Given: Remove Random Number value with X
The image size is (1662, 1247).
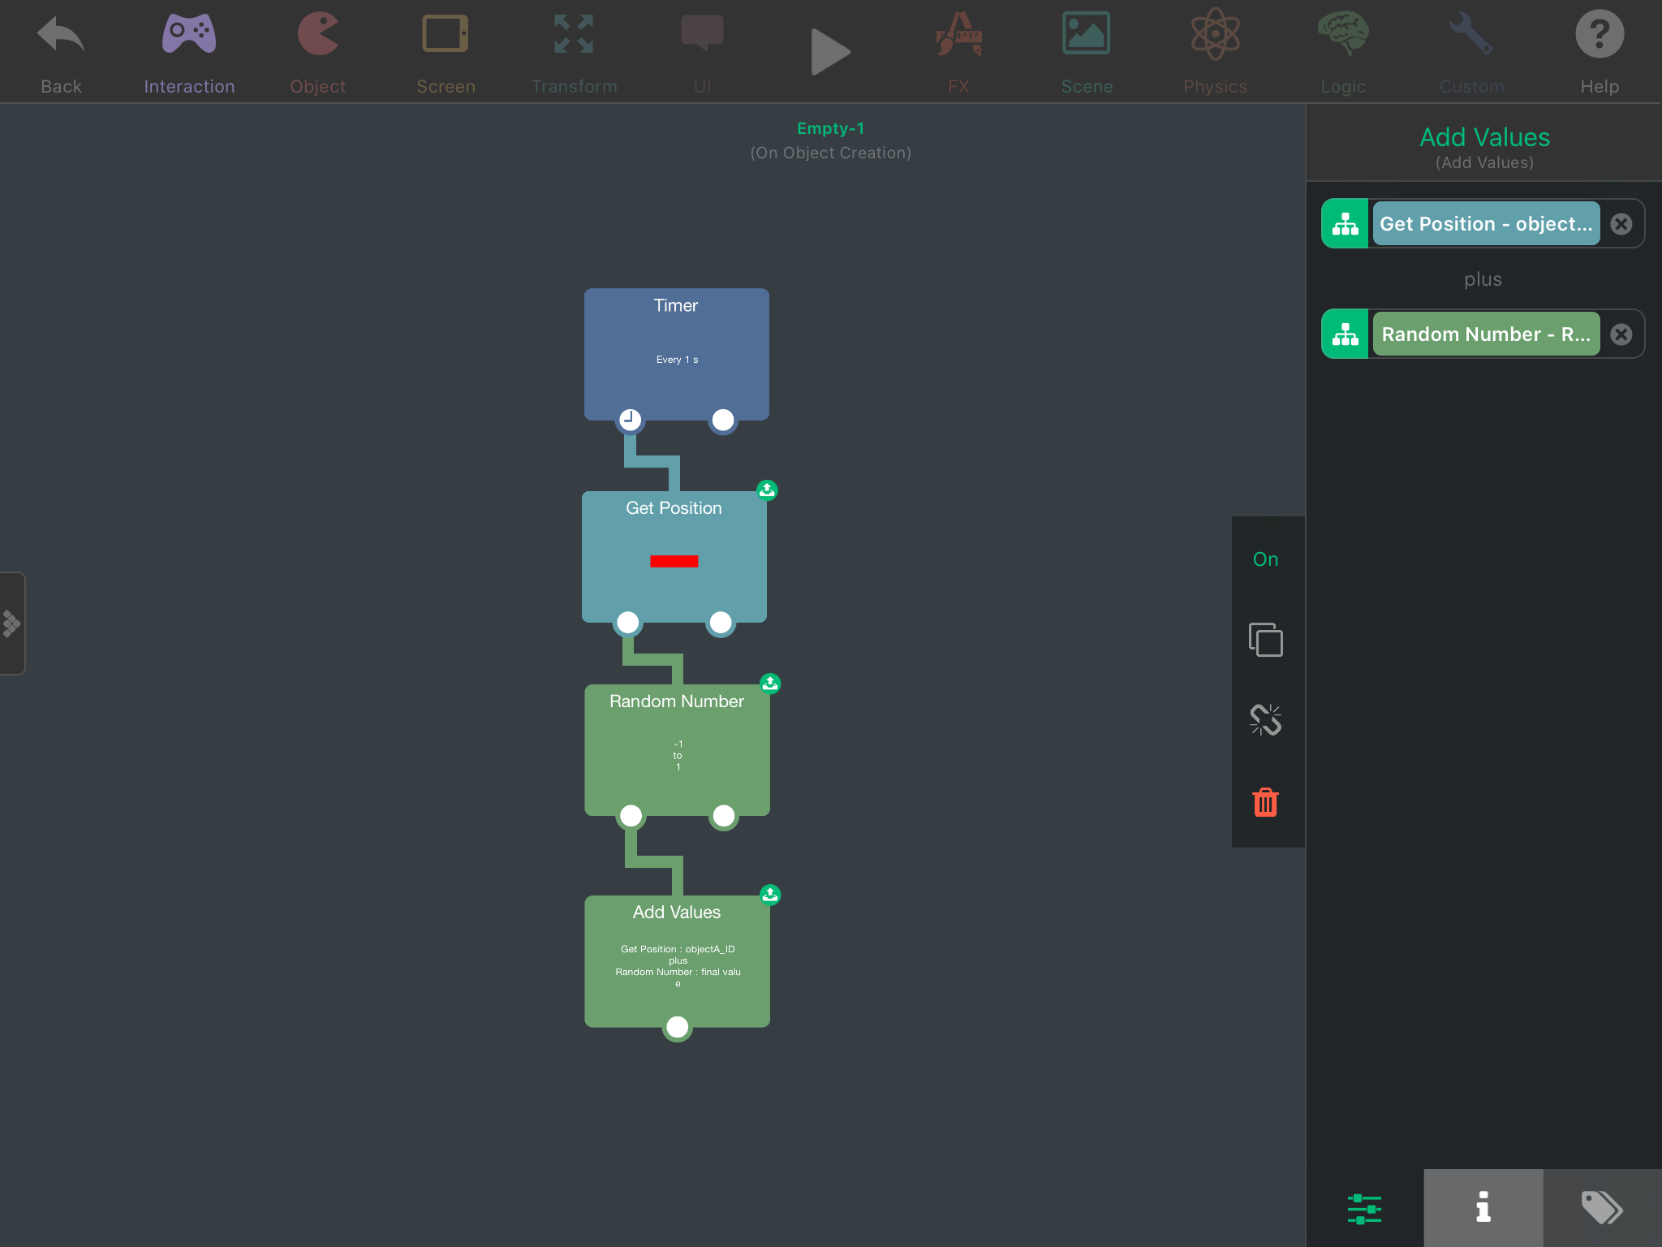Looking at the screenshot, I should 1621,334.
